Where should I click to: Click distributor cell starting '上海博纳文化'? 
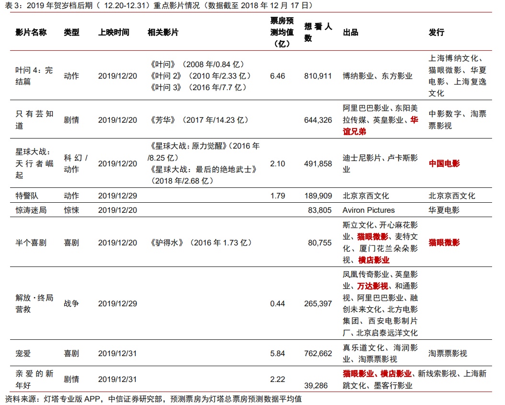[458, 76]
